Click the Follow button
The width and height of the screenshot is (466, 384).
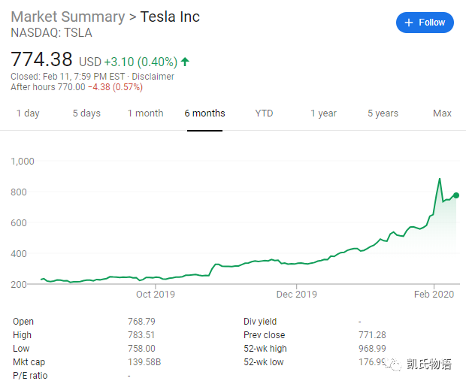(425, 23)
